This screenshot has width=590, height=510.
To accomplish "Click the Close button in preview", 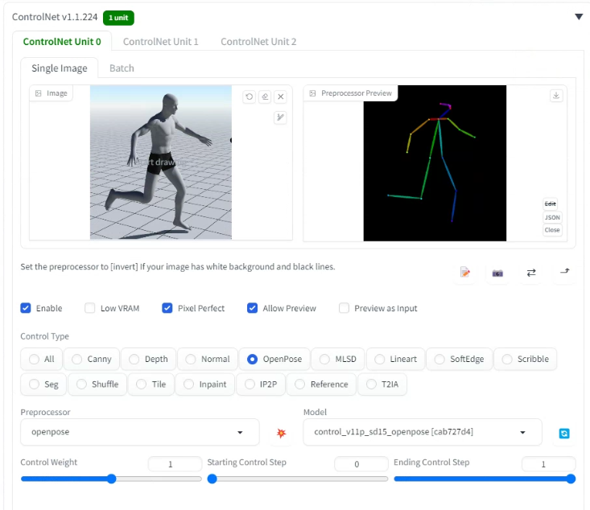I will tap(552, 230).
